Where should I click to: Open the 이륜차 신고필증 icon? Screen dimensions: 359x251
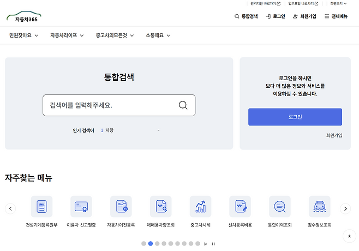[81, 207]
